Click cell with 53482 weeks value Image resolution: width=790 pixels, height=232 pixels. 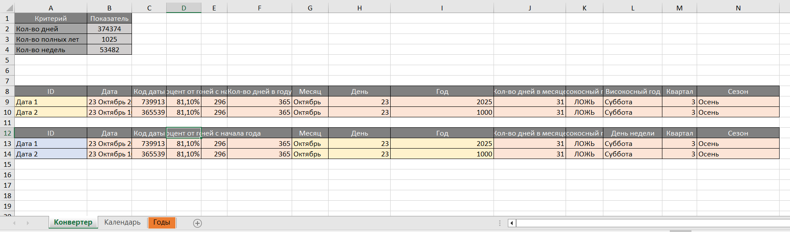point(109,50)
